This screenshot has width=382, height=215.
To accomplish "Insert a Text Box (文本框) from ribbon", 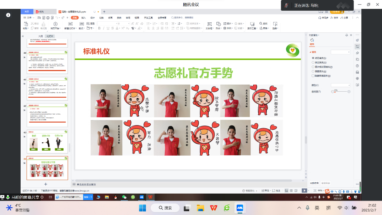I will (x=209, y=25).
